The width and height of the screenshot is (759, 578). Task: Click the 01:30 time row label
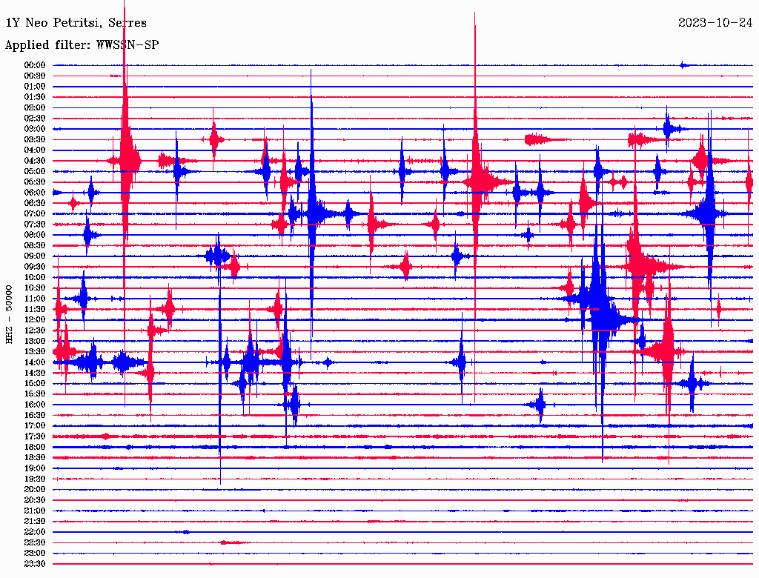pyautogui.click(x=35, y=97)
